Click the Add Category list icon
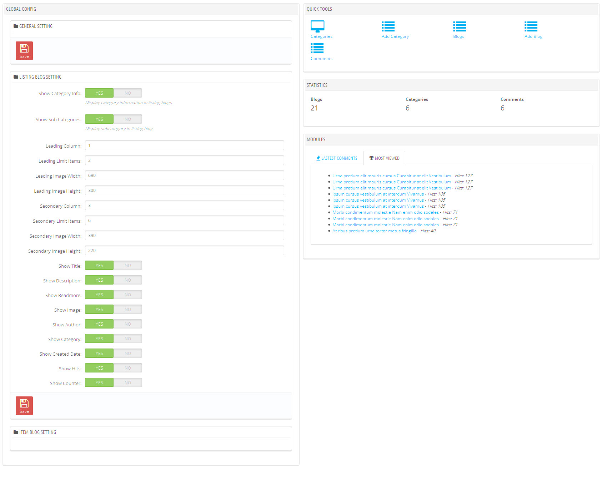Screen dimensions: 602x479 point(388,26)
